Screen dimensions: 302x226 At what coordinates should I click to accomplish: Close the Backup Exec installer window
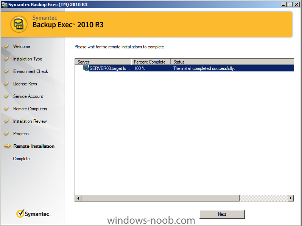click(x=297, y=5)
